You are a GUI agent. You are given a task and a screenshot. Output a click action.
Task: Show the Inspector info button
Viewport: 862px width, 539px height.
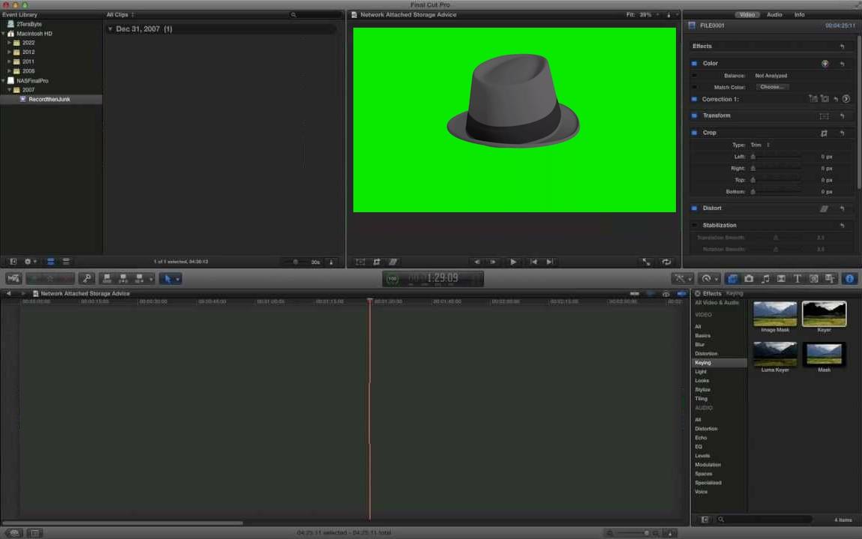click(849, 279)
